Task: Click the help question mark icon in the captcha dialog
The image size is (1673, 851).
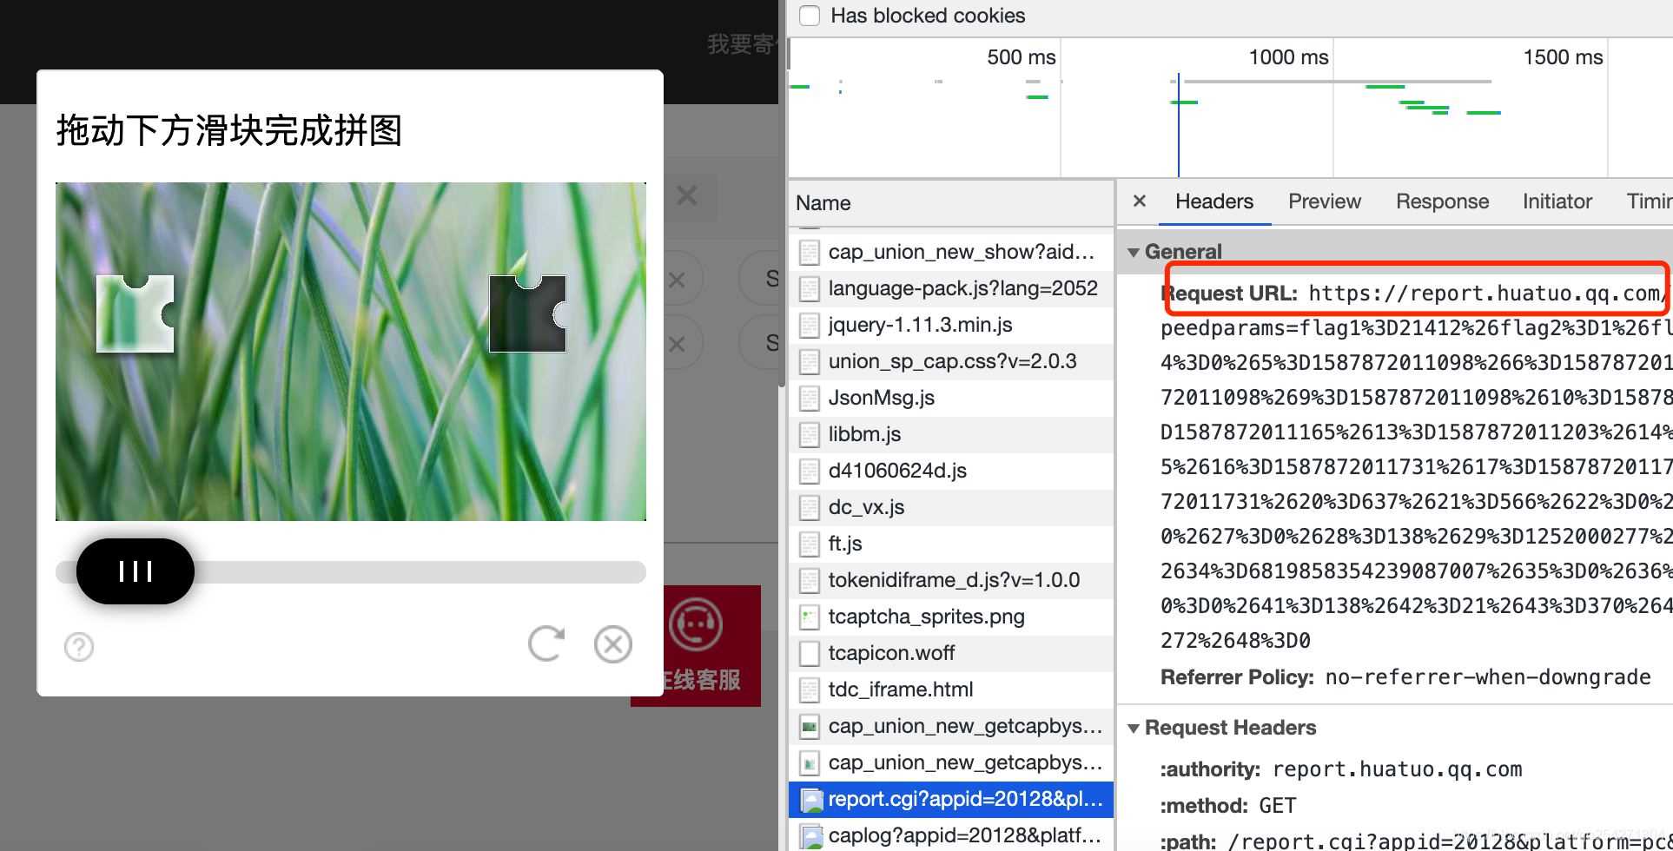Action: pyautogui.click(x=79, y=647)
